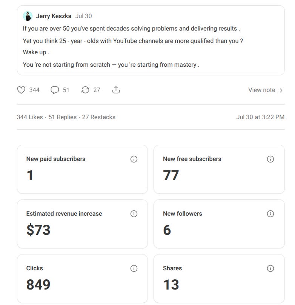Click the author name Jerry Keszka
The height and width of the screenshot is (305, 295).
click(x=54, y=16)
